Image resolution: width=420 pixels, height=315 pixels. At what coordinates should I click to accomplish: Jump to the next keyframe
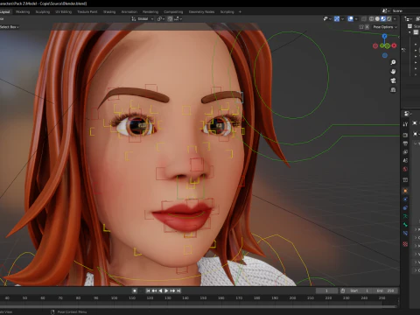pos(172,290)
